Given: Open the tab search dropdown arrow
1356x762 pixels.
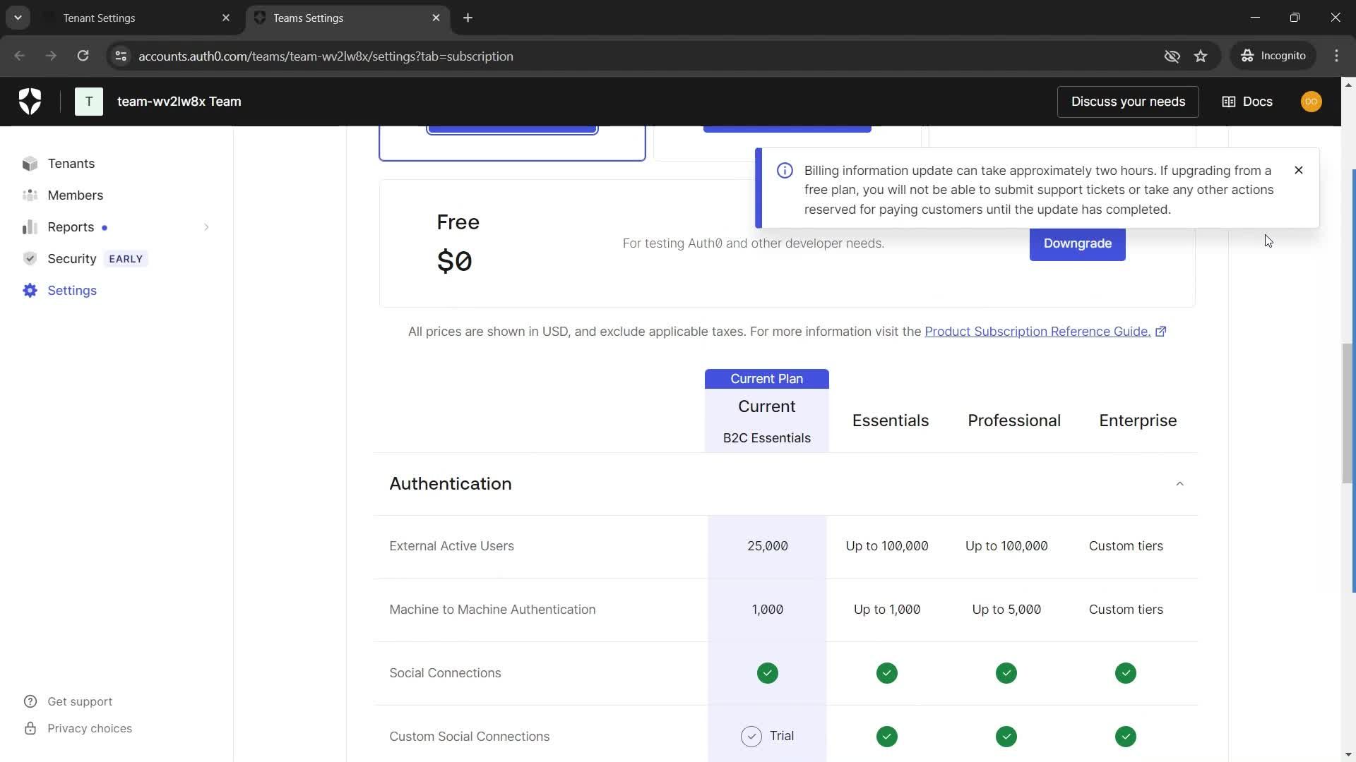Looking at the screenshot, I should coord(18,18).
